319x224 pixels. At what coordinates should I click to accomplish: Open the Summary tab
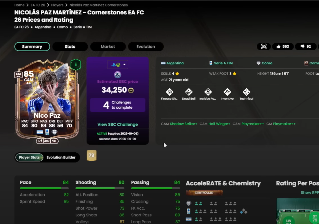click(32, 47)
